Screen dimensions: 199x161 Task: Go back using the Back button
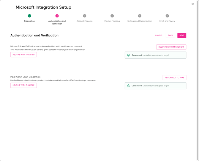click(x=170, y=36)
